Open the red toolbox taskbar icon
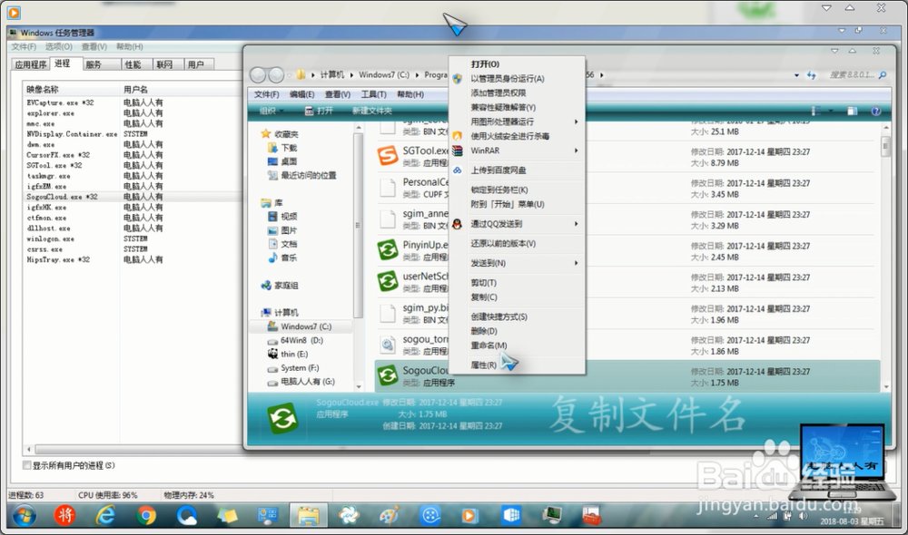The width and height of the screenshot is (908, 535). click(591, 515)
